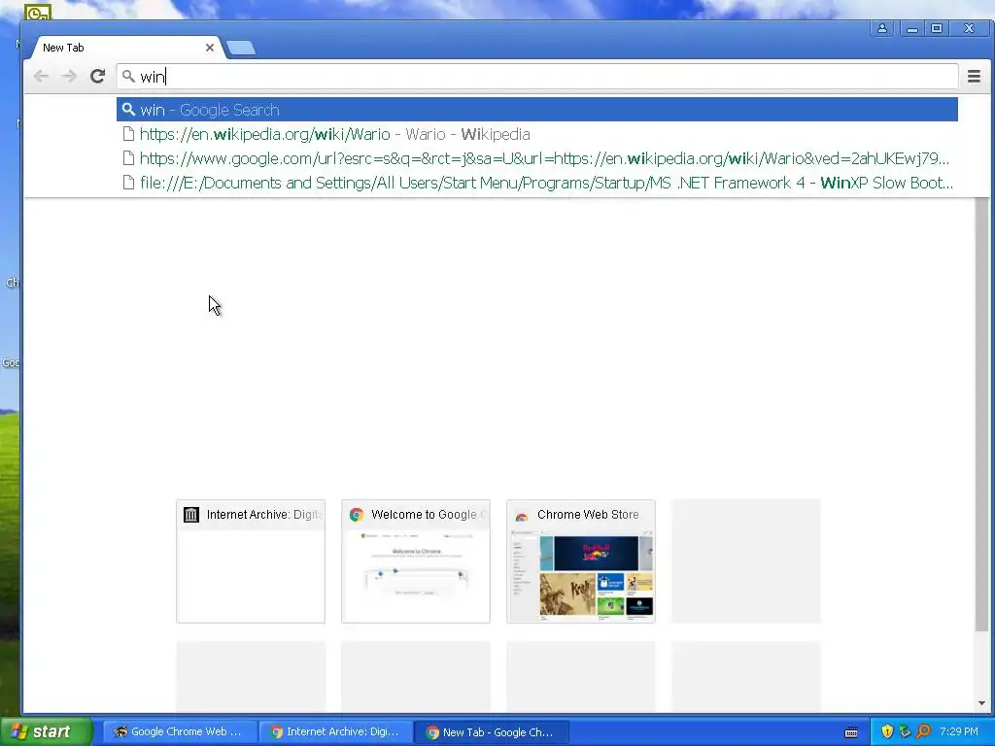This screenshot has width=995, height=746.
Task: Open Chrome Web Store thumbnail
Action: [581, 561]
